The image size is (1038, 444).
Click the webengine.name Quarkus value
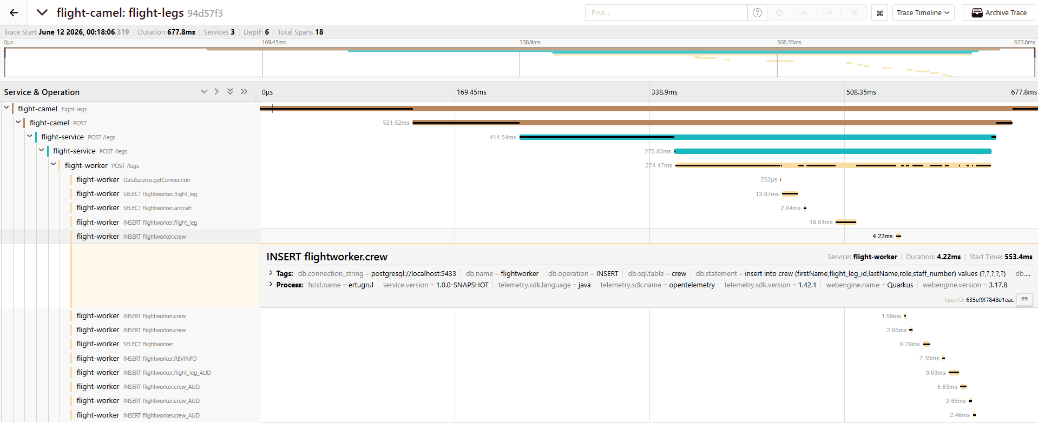(900, 285)
